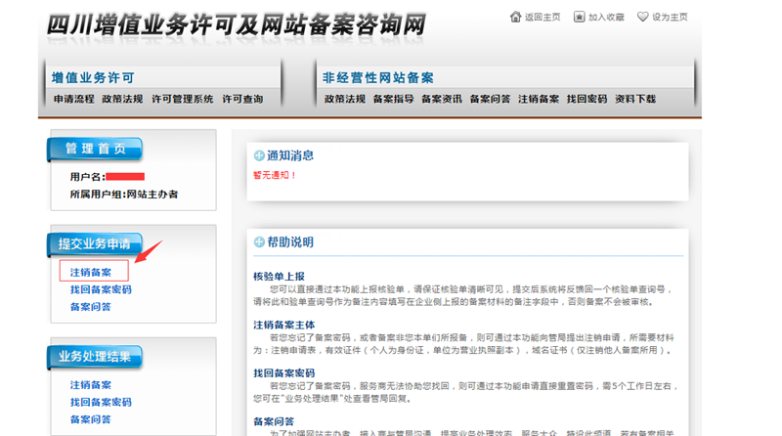
Task: Click the home icon beside 返回主页
Action: click(515, 17)
